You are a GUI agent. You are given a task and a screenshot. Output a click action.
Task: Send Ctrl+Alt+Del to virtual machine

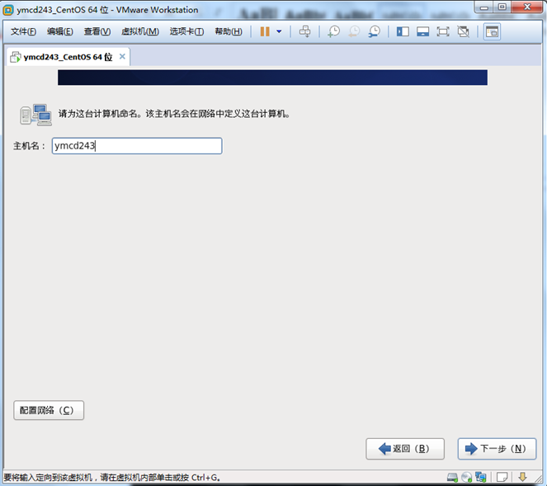pos(304,31)
